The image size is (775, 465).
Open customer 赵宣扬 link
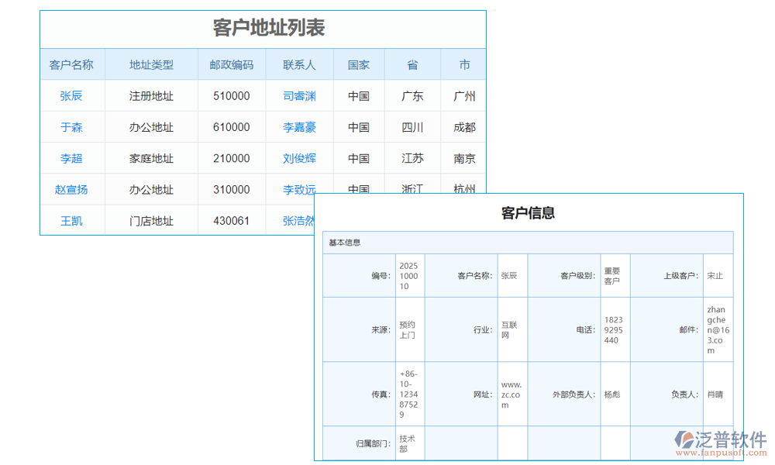coord(71,189)
